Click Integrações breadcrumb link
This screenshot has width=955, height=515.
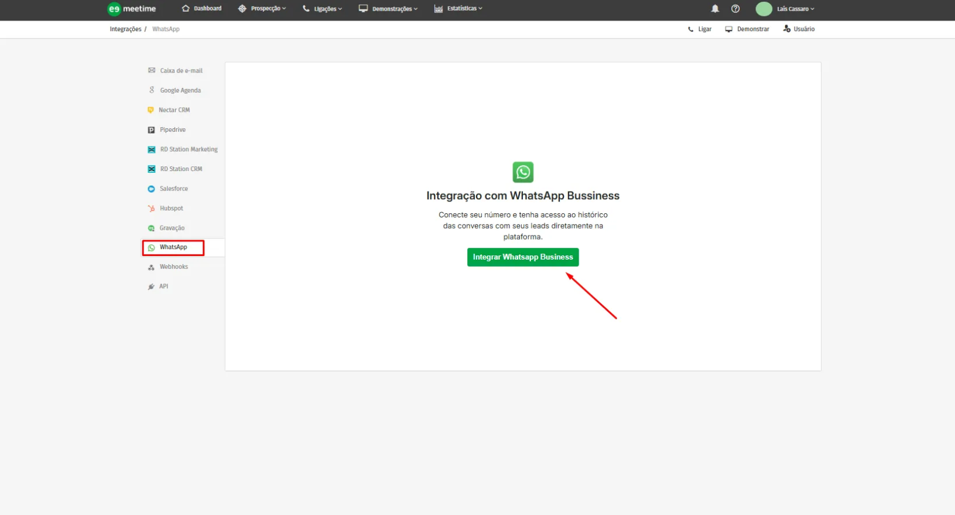pos(125,29)
